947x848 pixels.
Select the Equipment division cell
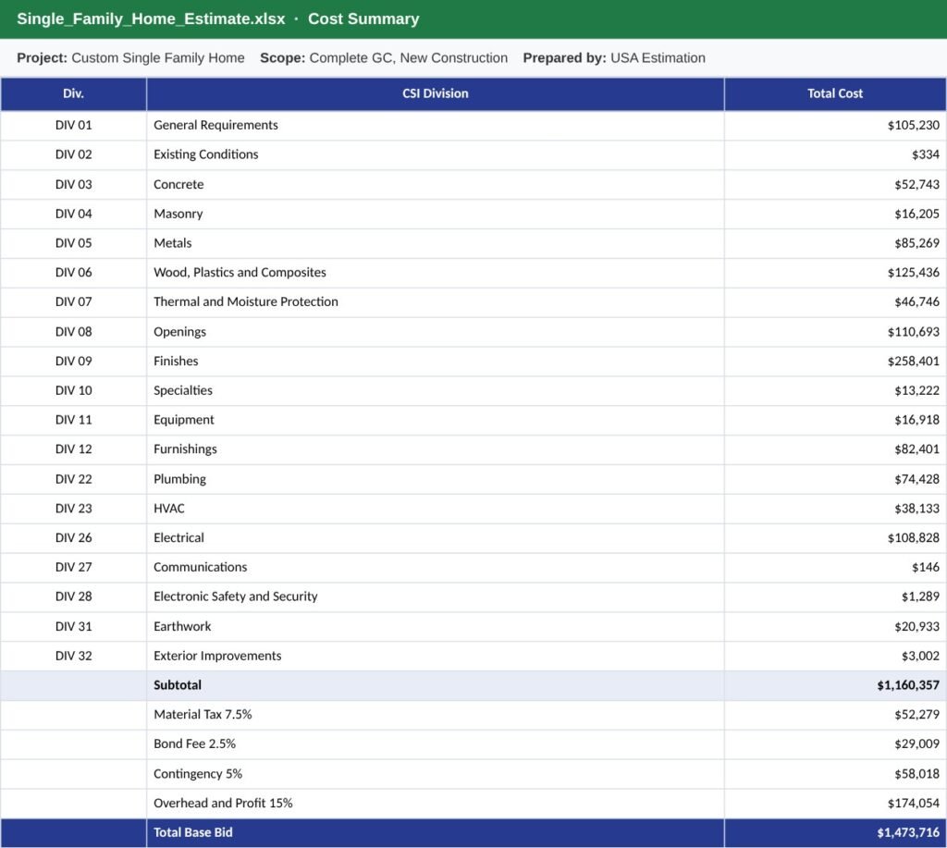[x=435, y=420]
